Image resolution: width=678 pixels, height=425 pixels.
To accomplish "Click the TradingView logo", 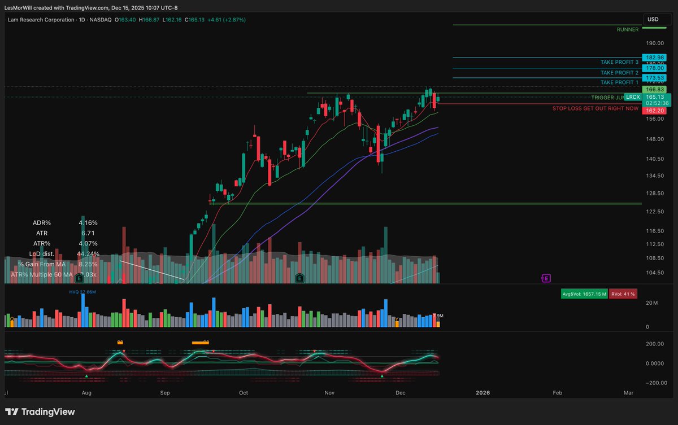I will [x=40, y=411].
